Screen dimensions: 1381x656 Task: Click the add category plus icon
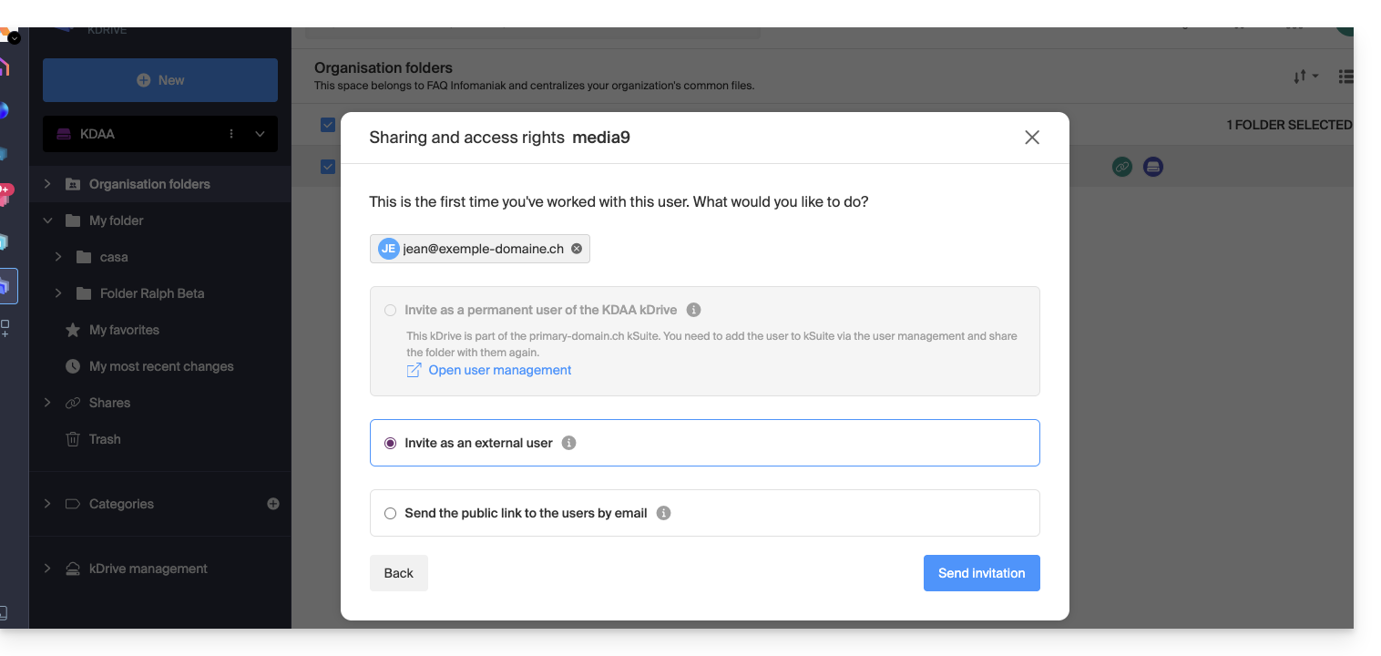click(x=272, y=504)
